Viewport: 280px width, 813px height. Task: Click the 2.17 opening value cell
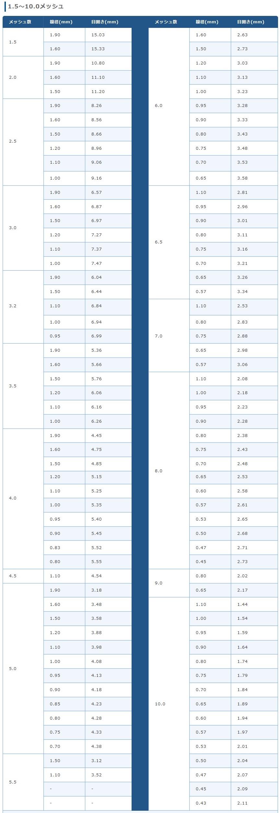point(254,590)
